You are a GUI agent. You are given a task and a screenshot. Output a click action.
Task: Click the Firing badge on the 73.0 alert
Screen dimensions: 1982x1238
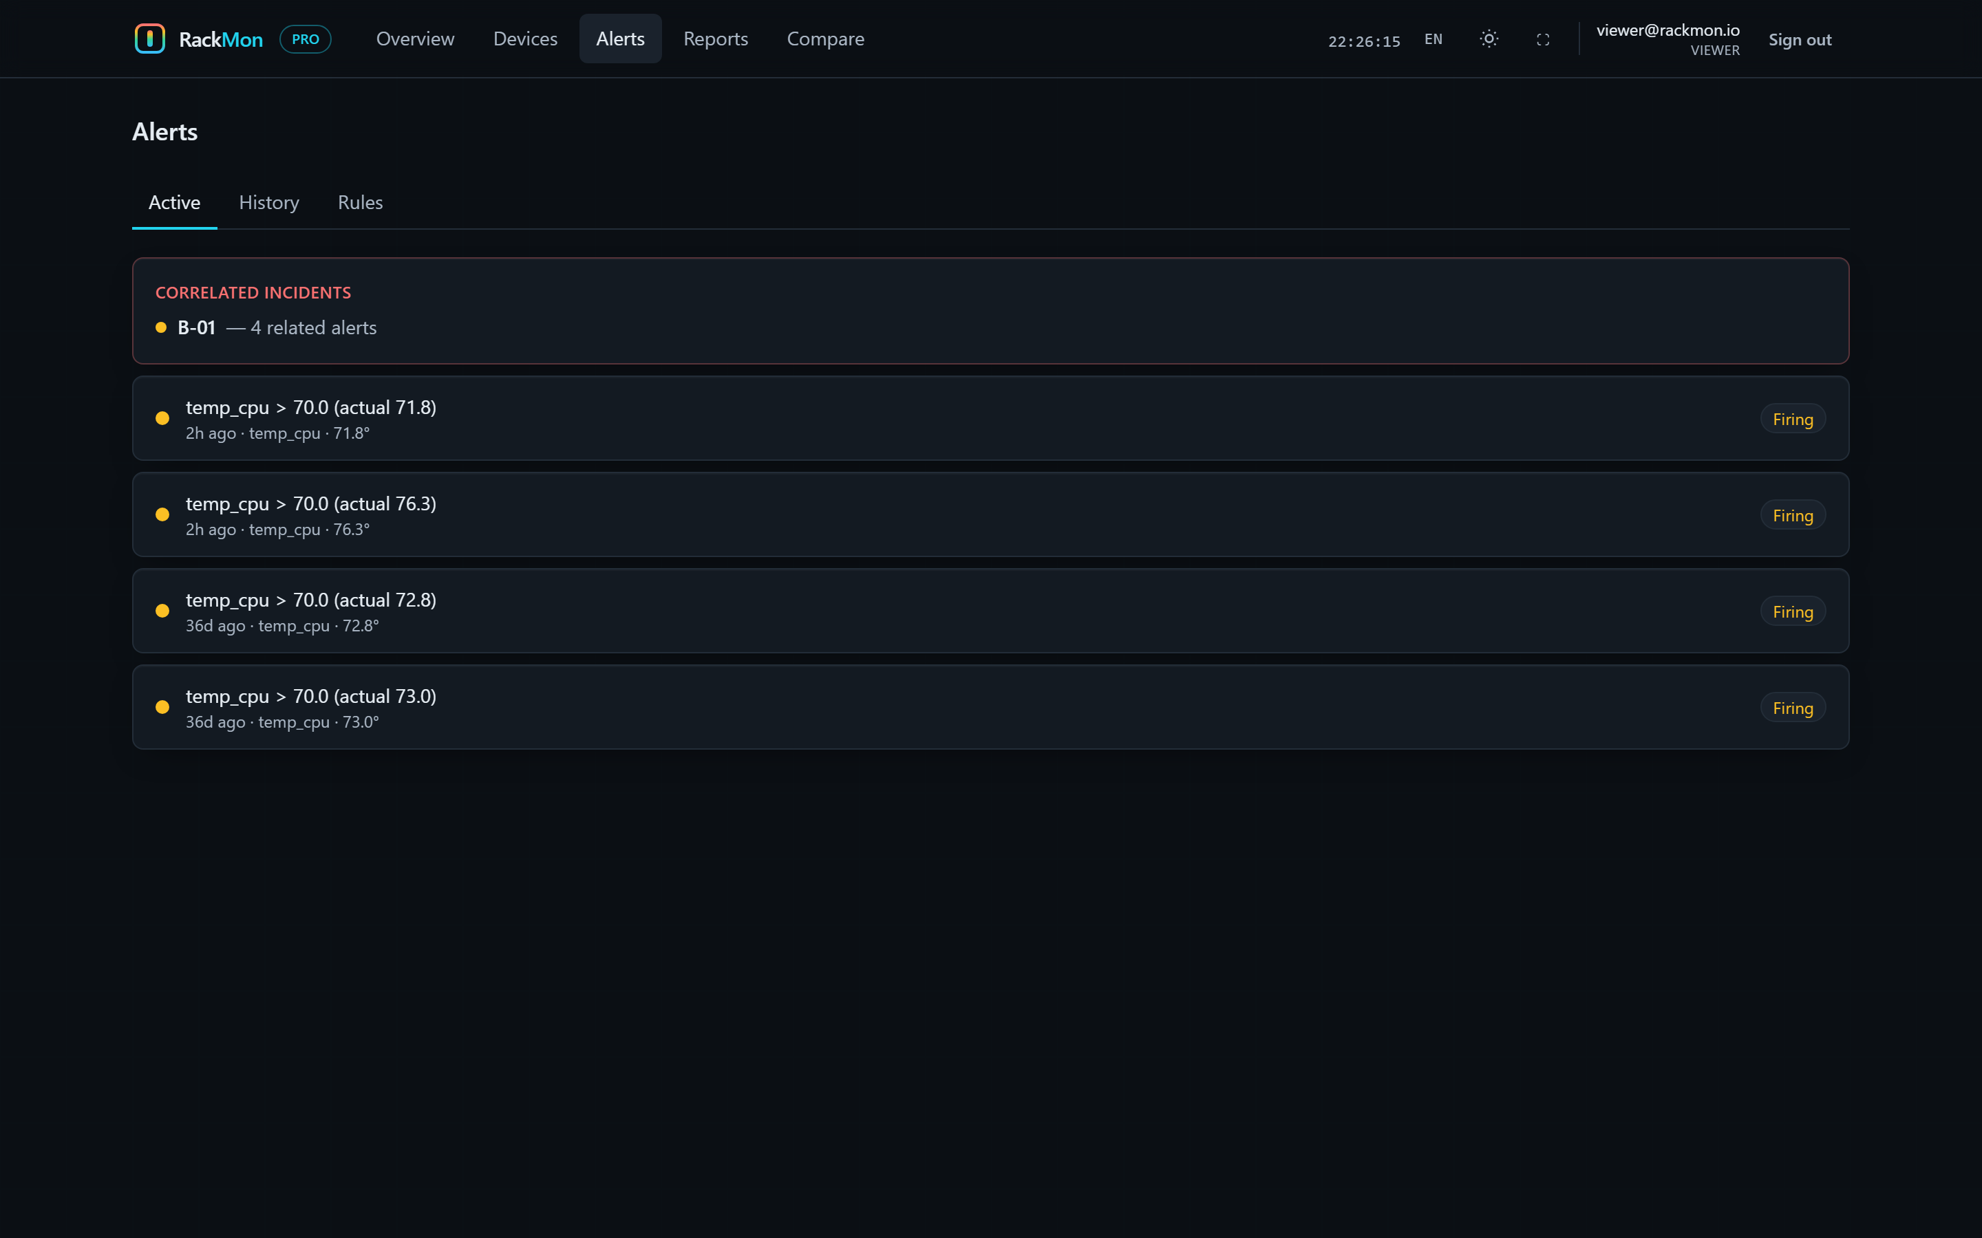1793,708
